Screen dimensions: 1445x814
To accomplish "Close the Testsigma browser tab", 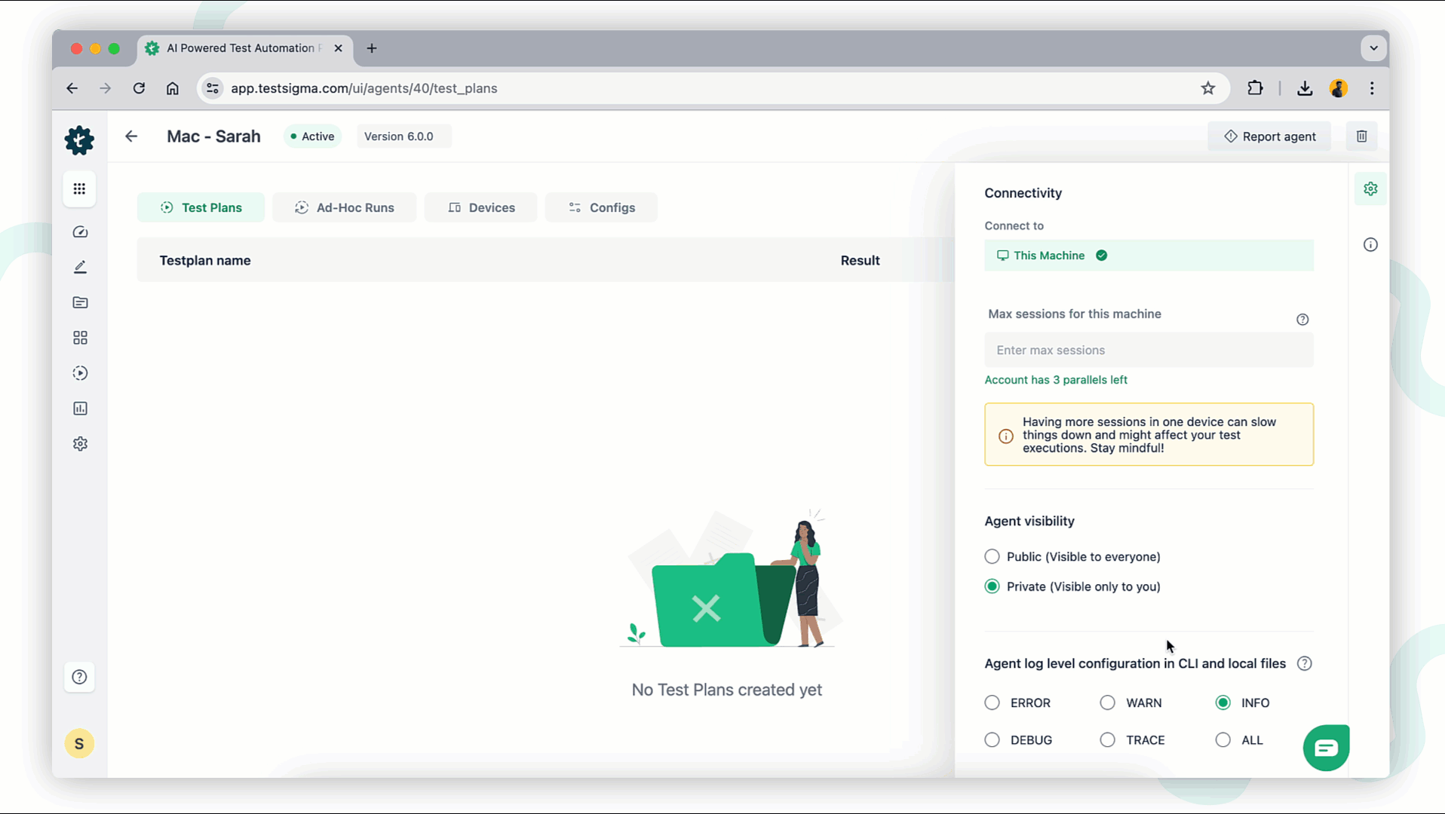I will pyautogui.click(x=338, y=48).
